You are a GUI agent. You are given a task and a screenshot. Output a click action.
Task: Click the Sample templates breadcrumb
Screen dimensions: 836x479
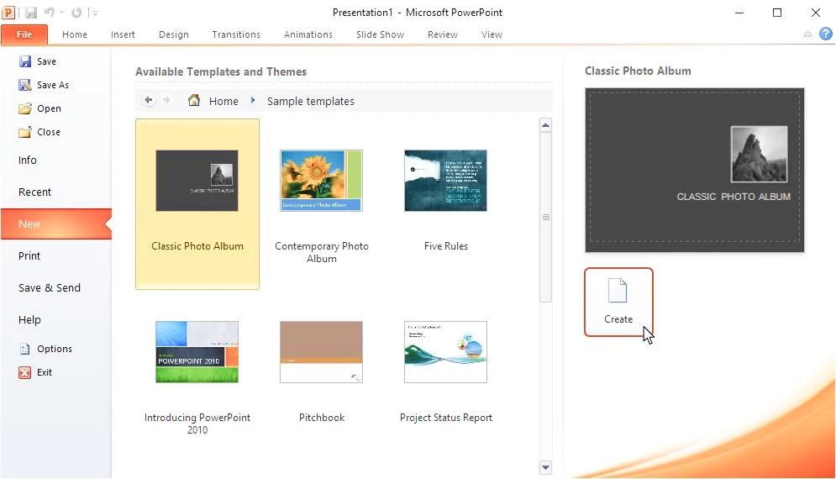click(x=310, y=102)
